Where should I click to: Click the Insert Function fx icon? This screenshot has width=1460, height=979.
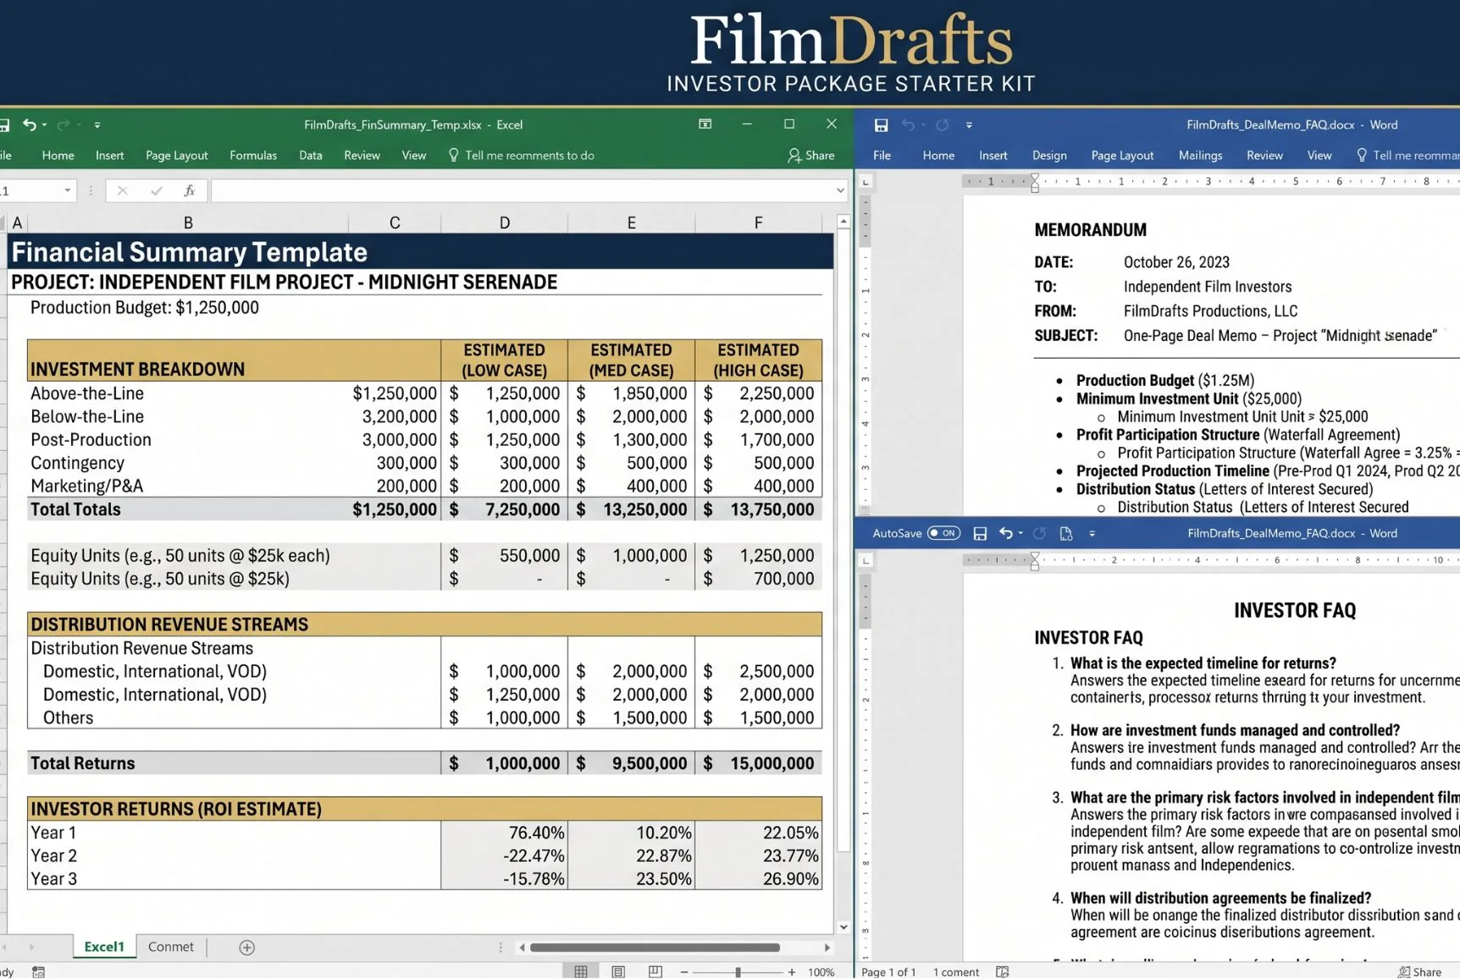coord(189,191)
